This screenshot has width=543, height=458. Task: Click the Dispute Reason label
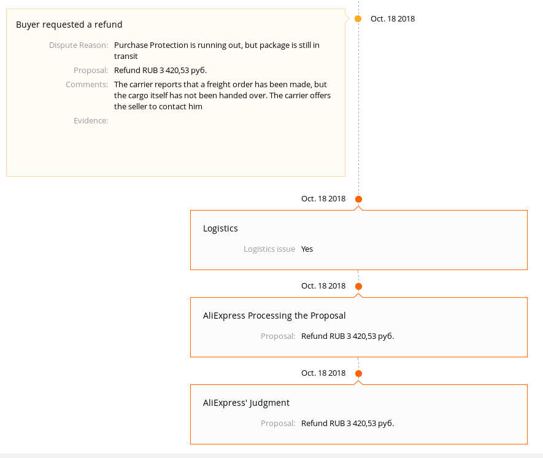point(79,45)
